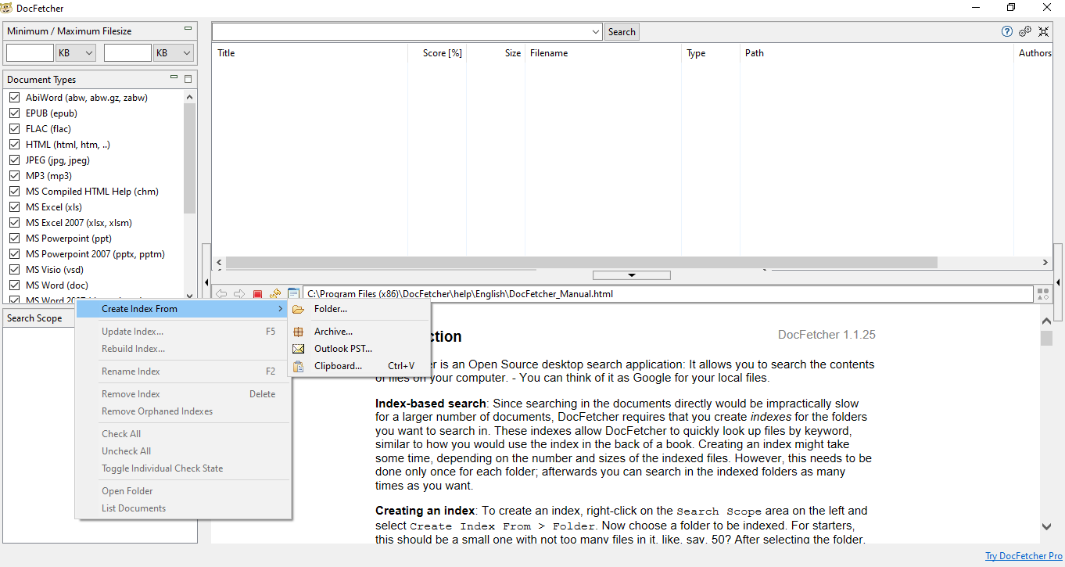1065x567 pixels.
Task: Uncheck AbiWord document type
Action: coord(14,98)
